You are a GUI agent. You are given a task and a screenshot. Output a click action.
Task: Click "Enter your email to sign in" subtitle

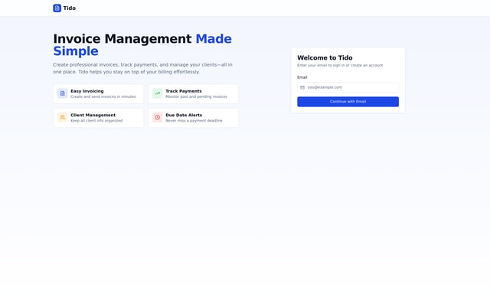point(340,65)
